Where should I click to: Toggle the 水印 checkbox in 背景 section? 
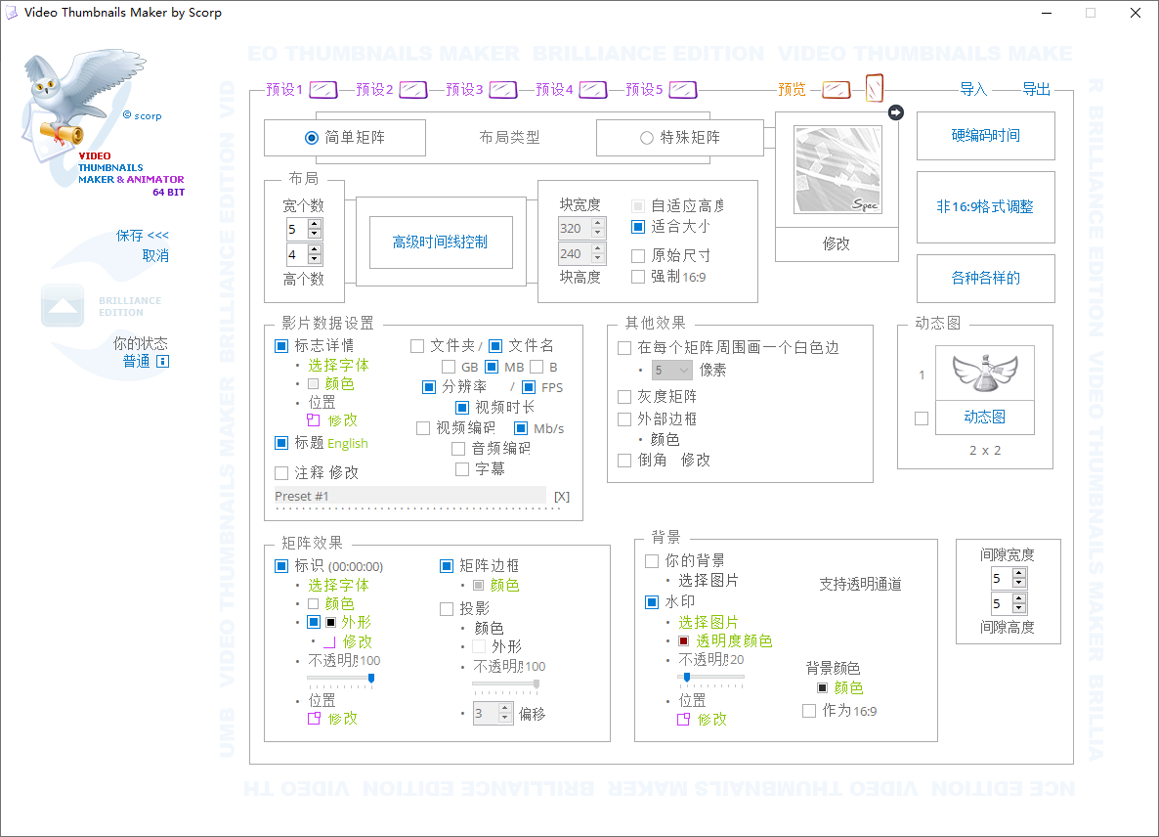click(651, 602)
